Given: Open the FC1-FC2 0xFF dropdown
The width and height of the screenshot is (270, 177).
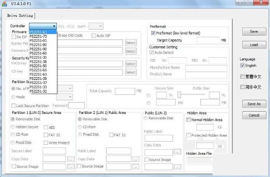Looking at the screenshot, I should (x=96, y=26).
